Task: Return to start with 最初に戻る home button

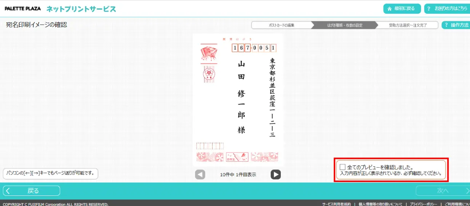Action: pos(402,9)
